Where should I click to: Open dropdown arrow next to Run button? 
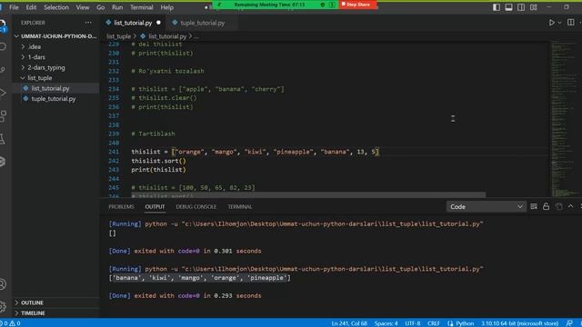560,23
